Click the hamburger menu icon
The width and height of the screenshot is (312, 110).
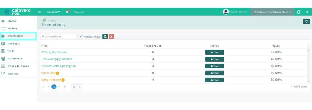point(40,12)
